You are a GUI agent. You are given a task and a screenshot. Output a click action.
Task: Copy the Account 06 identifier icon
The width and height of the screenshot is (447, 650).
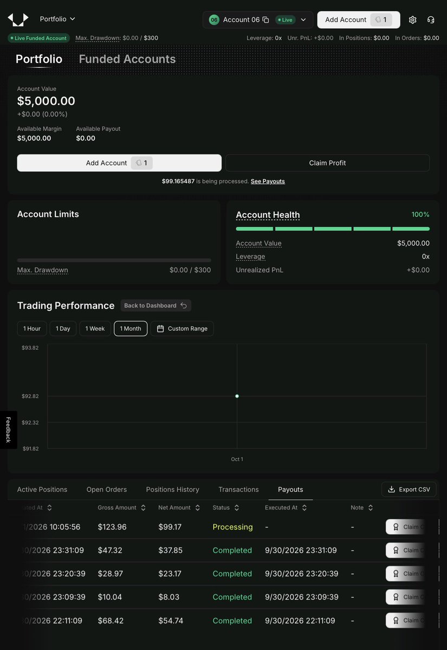[x=266, y=20]
